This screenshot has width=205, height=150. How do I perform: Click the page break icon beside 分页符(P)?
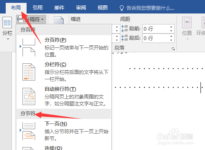[x=29, y=47]
